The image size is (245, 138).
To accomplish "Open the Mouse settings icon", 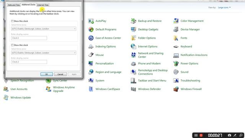I will (91, 55).
